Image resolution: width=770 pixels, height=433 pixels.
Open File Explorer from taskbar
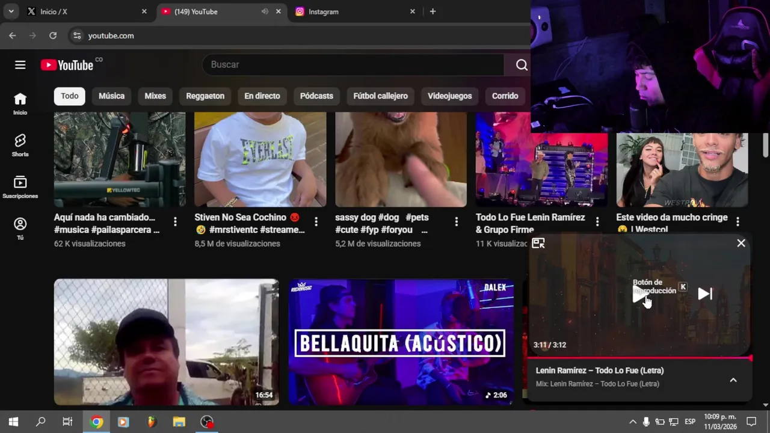(179, 422)
